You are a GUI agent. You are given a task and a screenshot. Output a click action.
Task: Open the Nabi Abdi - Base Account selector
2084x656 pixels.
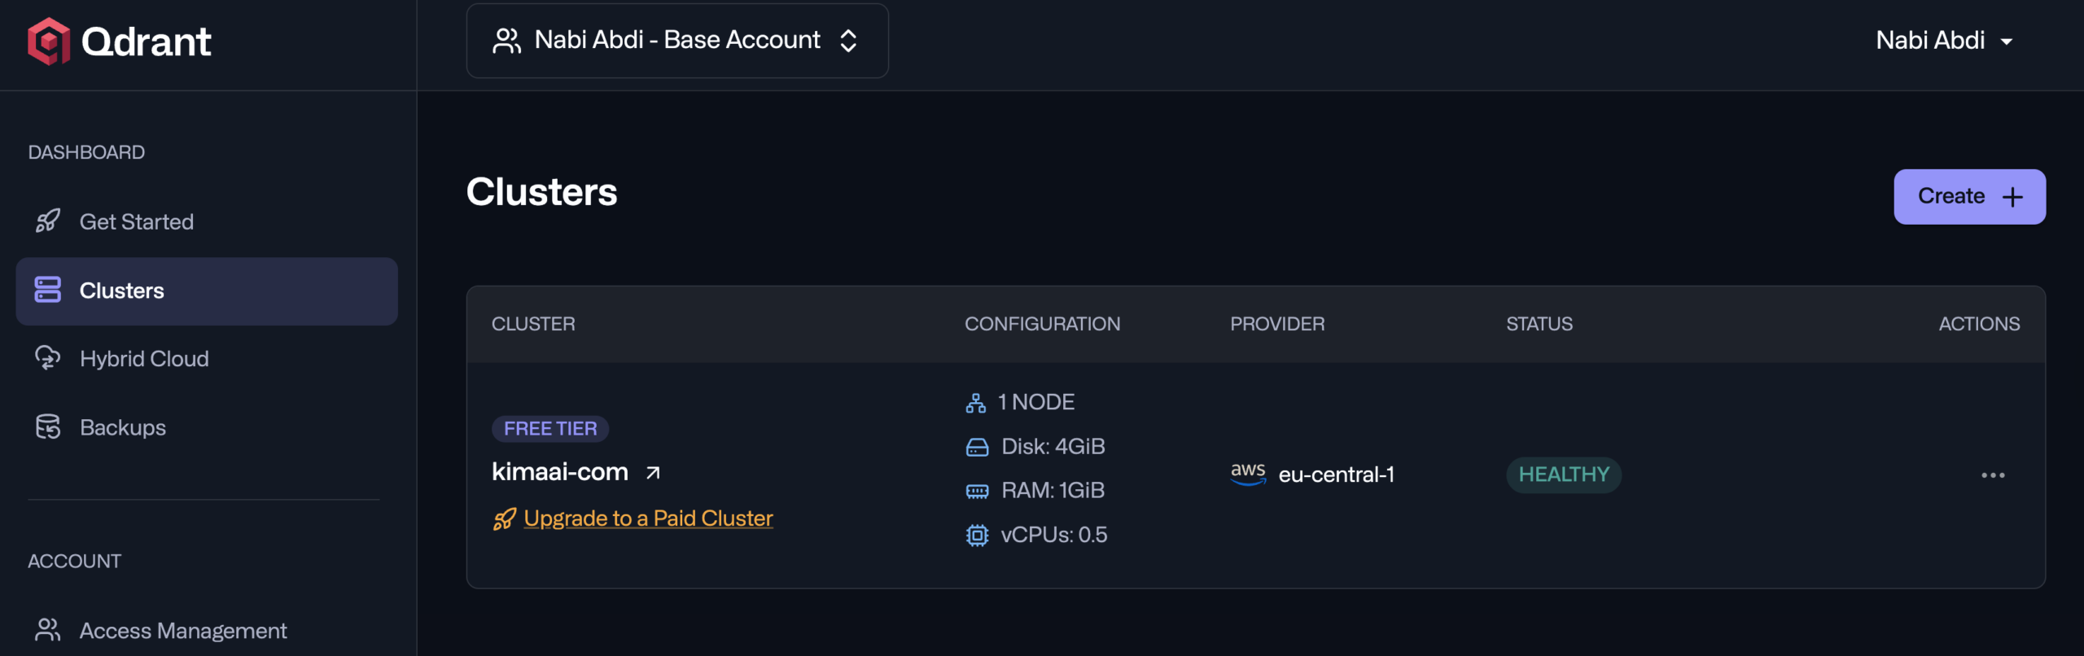(x=677, y=41)
